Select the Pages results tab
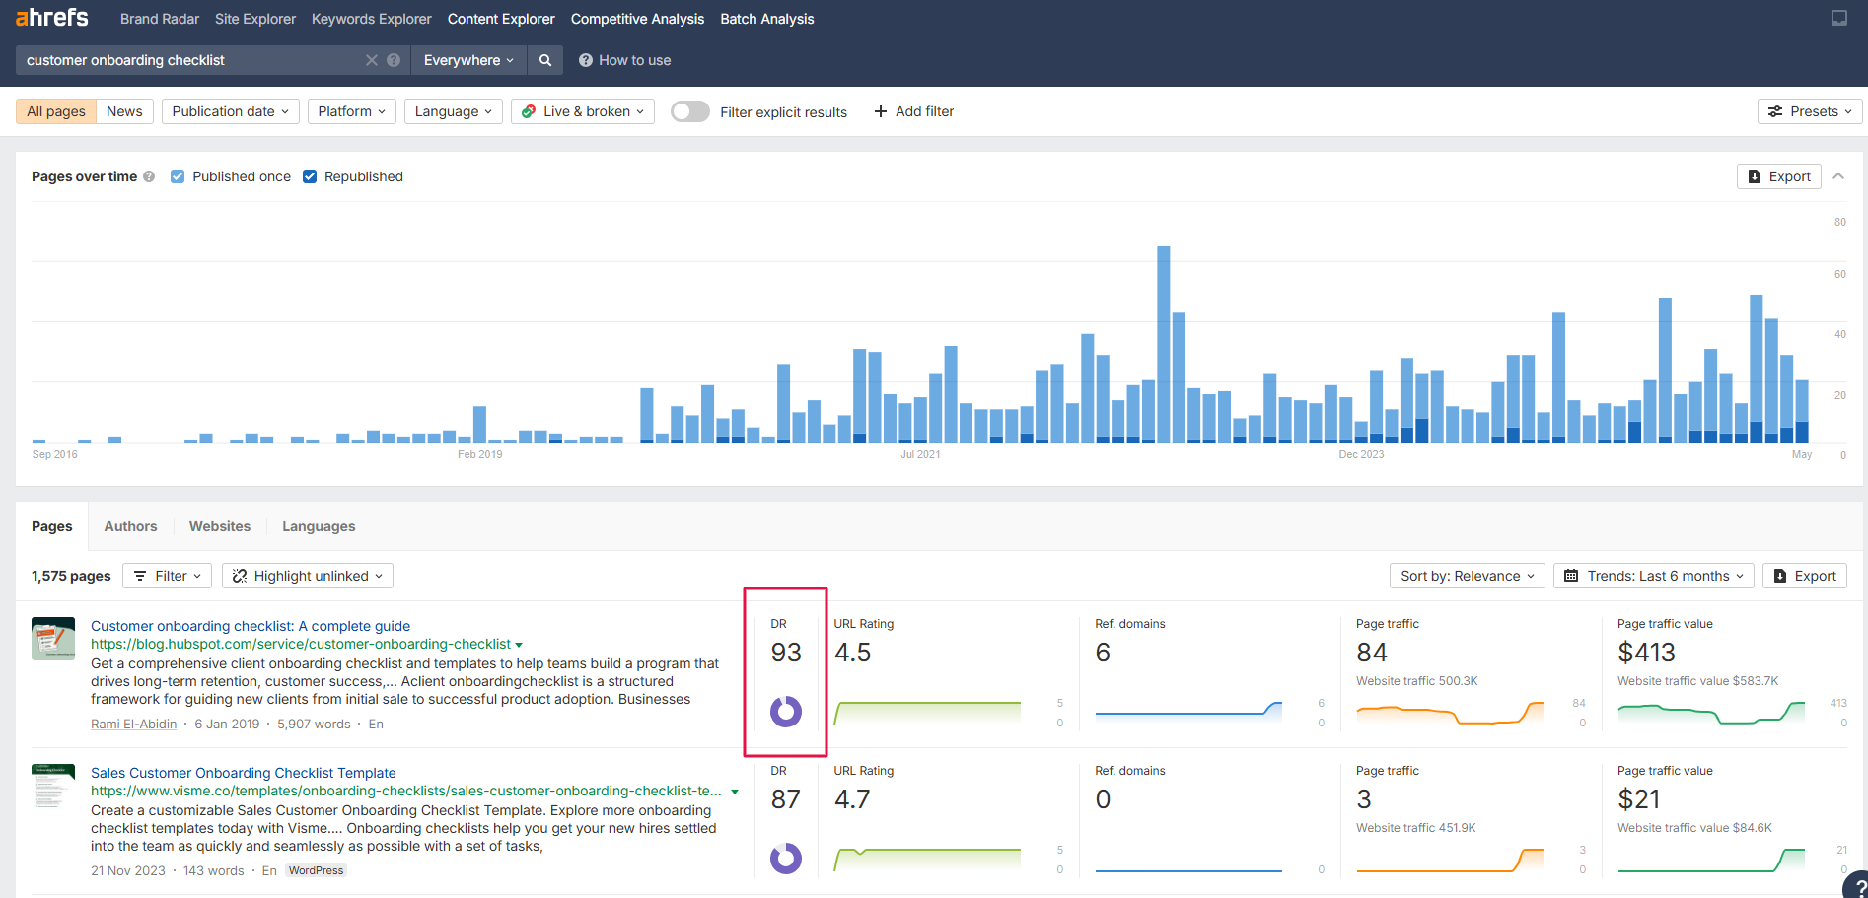Screen dimensions: 1868x898 (52, 526)
